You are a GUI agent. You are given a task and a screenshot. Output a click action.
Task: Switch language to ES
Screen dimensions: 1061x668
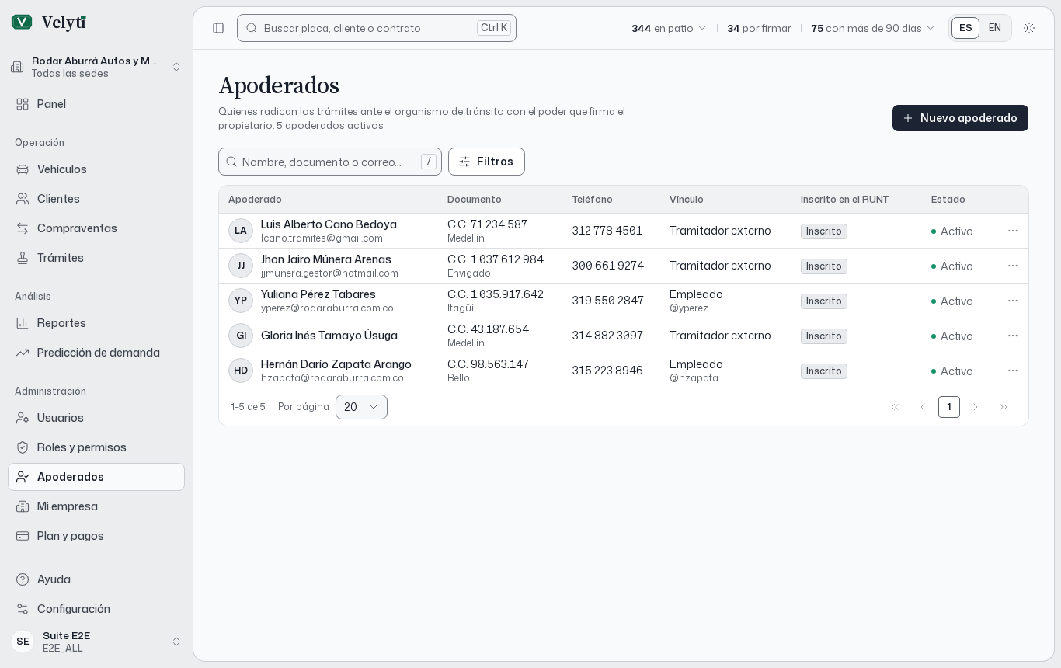pos(965,28)
